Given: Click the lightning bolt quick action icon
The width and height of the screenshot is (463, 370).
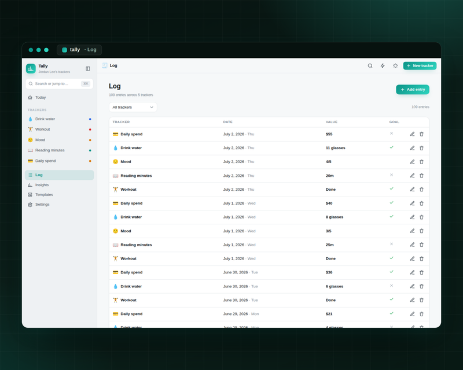Looking at the screenshot, I should pyautogui.click(x=383, y=66).
